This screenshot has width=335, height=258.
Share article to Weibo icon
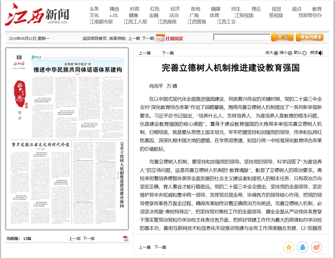tap(316, 247)
